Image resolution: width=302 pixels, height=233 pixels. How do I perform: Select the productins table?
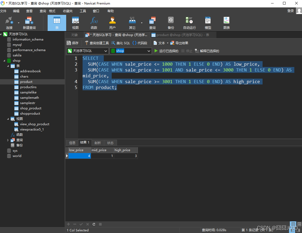(x=28, y=87)
